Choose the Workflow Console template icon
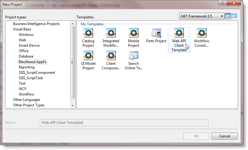Screen dimensions: 248x150 201,33
